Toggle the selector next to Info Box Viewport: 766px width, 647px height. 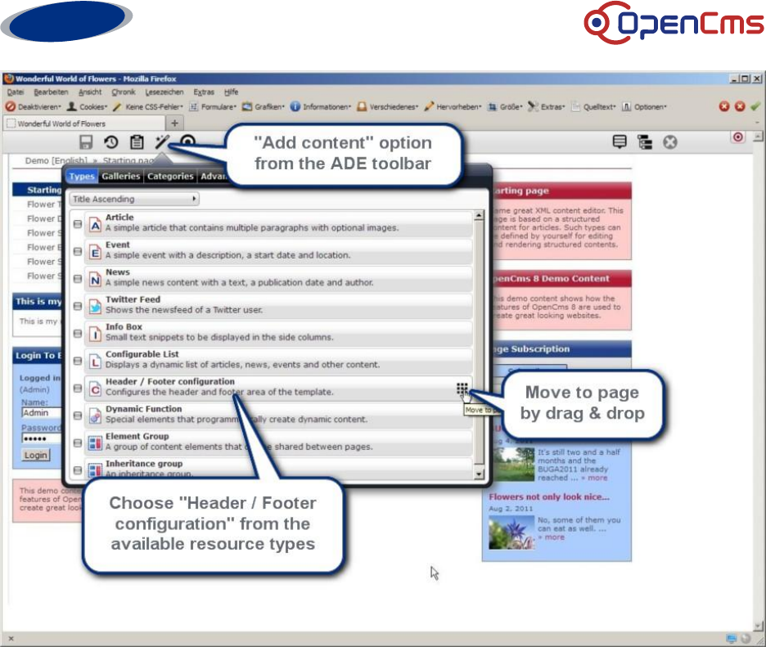coord(78,334)
